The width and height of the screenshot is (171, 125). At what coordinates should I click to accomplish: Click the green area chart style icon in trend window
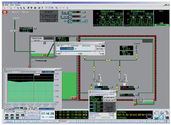tap(22, 109)
